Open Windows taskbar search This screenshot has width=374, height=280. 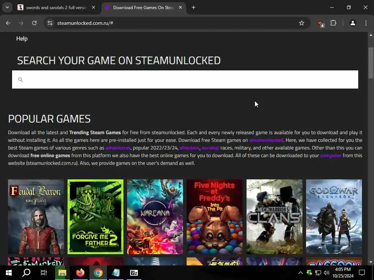coord(26,273)
